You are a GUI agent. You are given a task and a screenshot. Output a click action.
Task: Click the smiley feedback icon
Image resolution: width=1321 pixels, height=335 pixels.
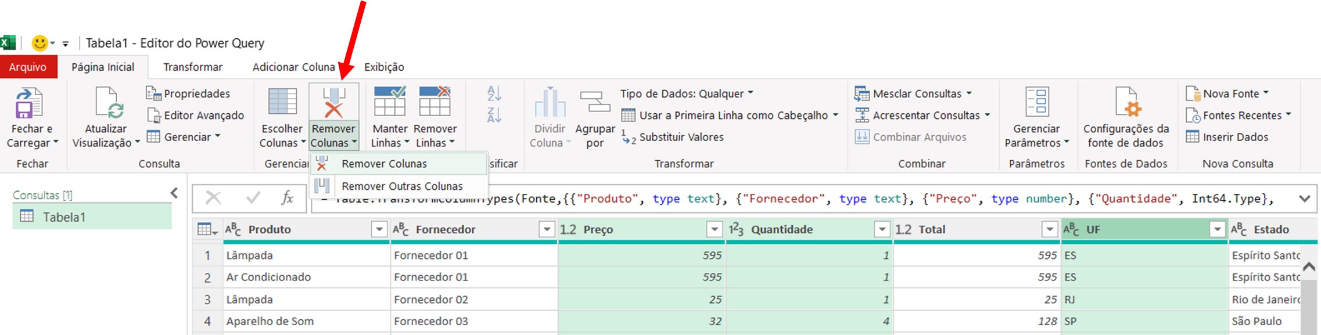click(x=40, y=43)
